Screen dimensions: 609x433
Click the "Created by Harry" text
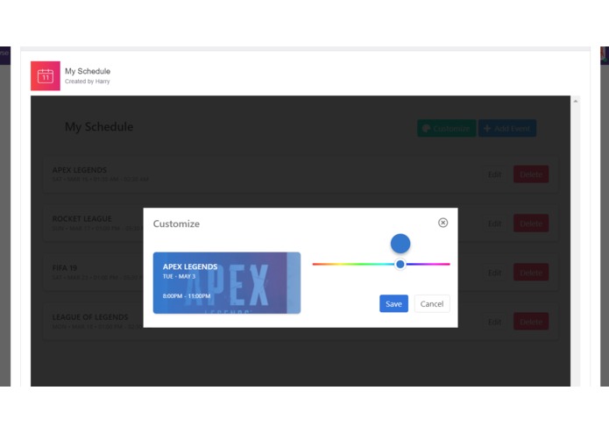[88, 82]
